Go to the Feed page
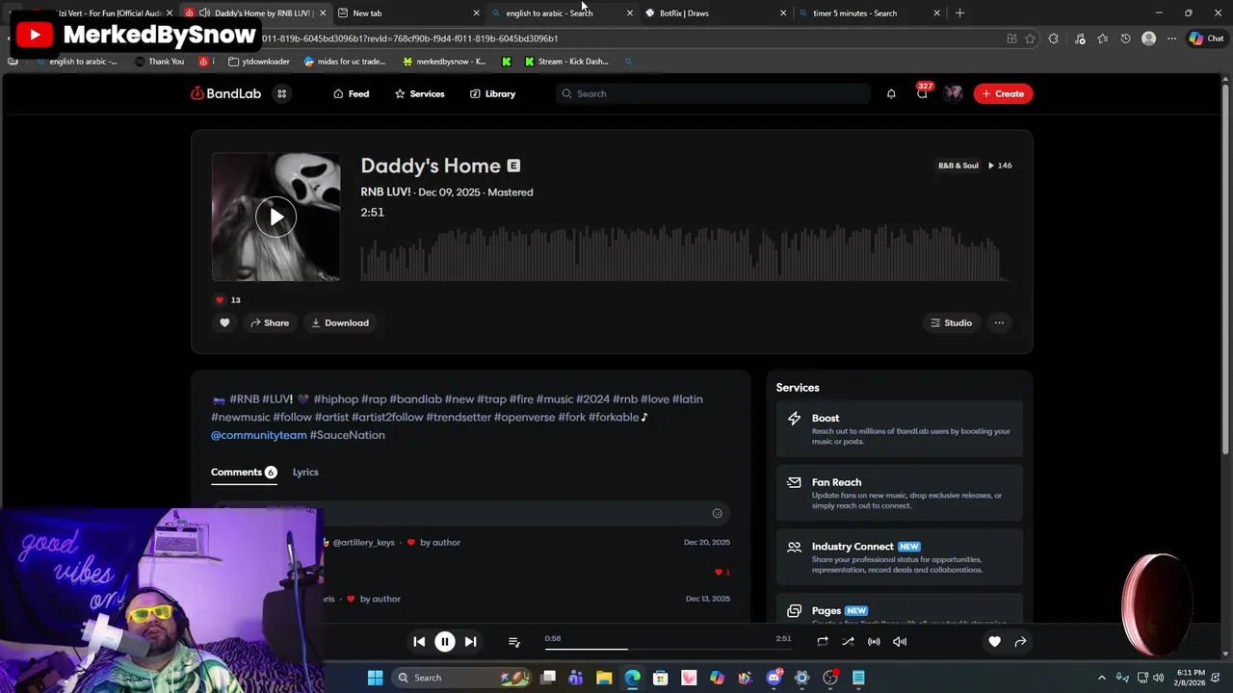Viewport: 1233px width, 693px height. coord(351,93)
